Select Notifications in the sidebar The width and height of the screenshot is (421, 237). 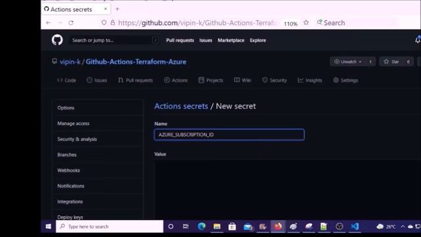[x=98, y=186]
